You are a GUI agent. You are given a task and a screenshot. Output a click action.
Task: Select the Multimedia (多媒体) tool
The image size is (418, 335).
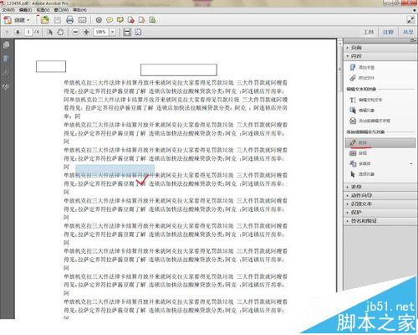coord(360,163)
